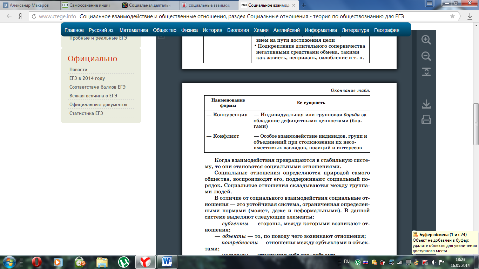Viewport: 479px width, 269px height.
Task: Click the clipboard manager tray icon
Action: (x=374, y=262)
